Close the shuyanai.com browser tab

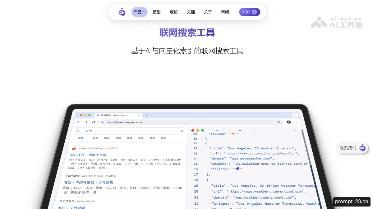[x=139, y=115]
